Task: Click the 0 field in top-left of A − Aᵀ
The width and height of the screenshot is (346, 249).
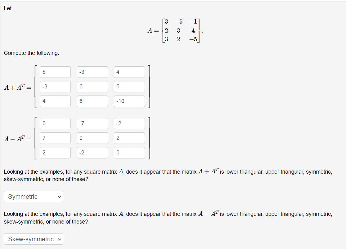Action: tap(55, 123)
